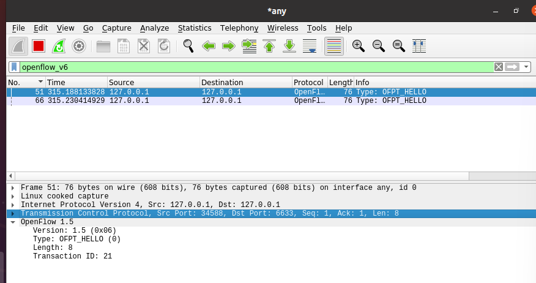
Task: Select packet 66 OFPT_HELLO row
Action: (271, 100)
